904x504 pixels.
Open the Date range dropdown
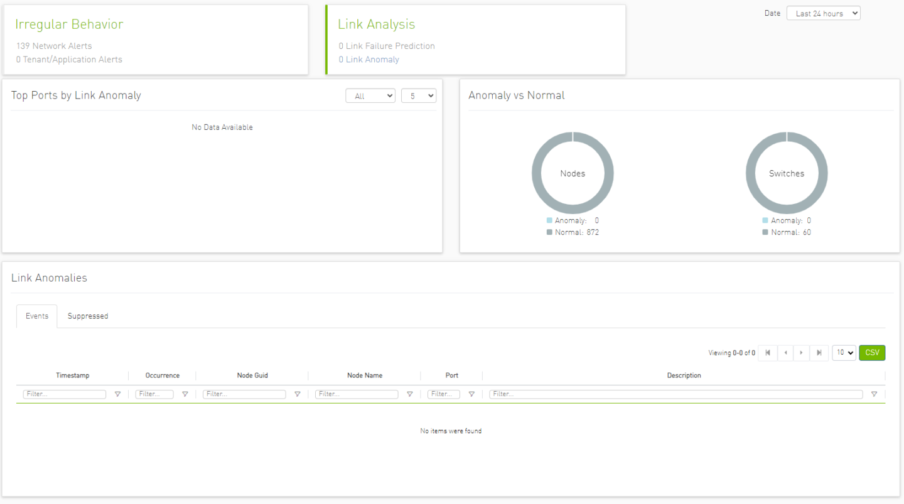tap(823, 13)
